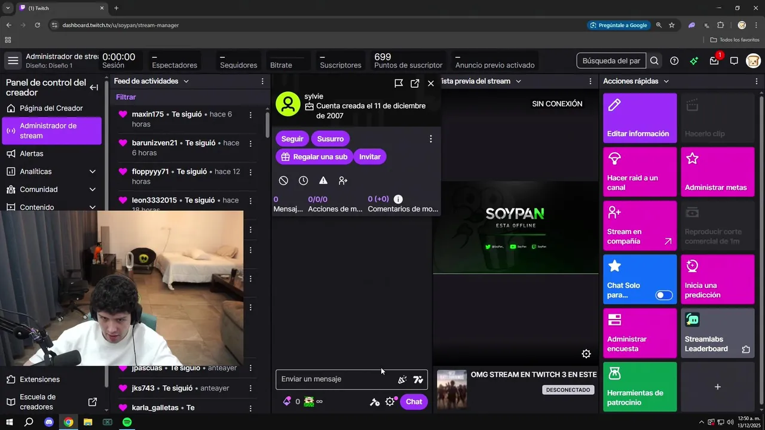
Task: Open Hacer raid a un canal action
Action: 639,171
